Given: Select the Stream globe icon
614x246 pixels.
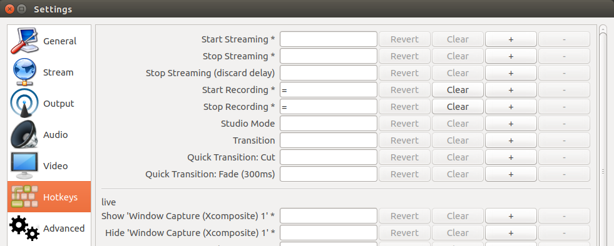Looking at the screenshot, I should pos(24,72).
